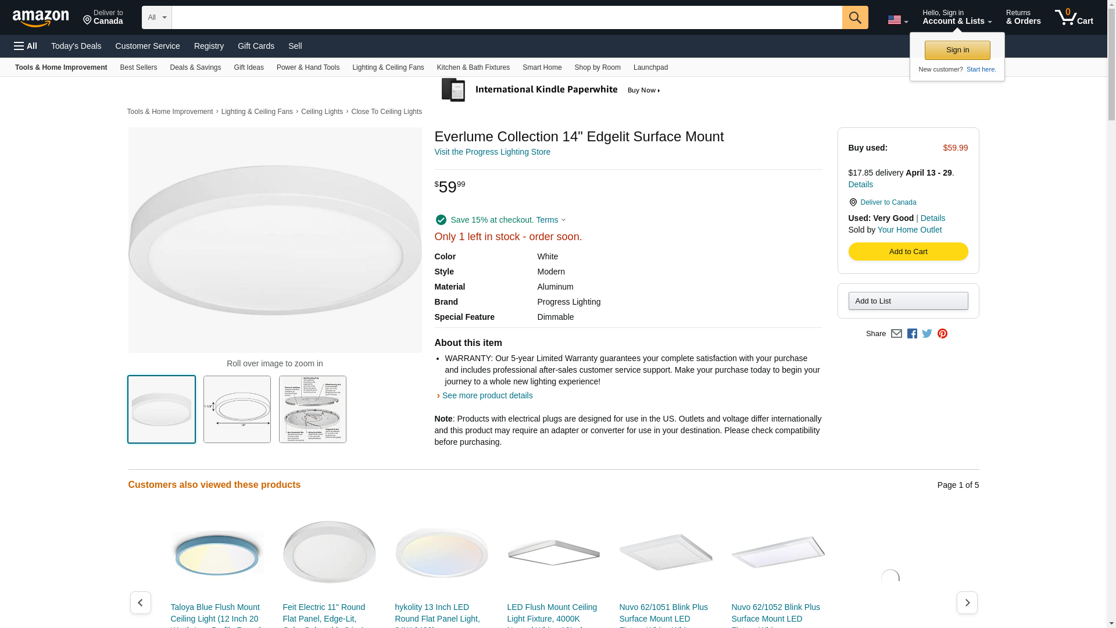This screenshot has height=628, width=1116.
Task: Share product via email icon
Action: tap(896, 334)
